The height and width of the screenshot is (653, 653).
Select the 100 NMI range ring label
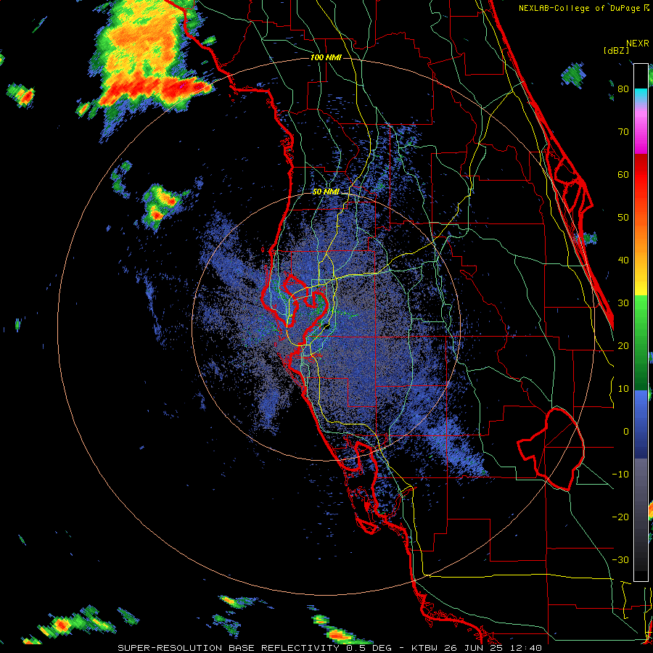(x=326, y=57)
